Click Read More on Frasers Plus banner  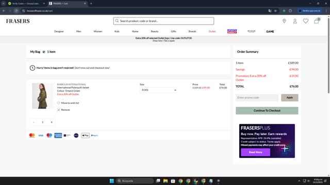click(x=256, y=152)
